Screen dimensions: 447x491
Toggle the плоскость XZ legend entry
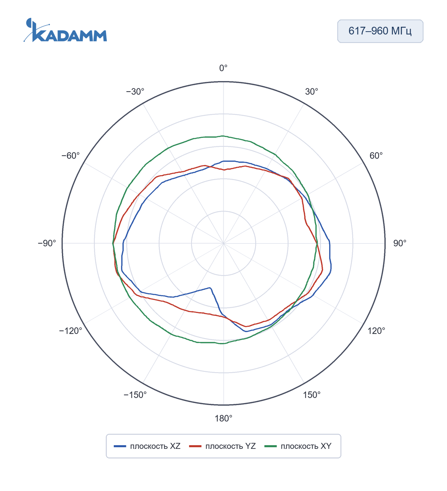pyautogui.click(x=147, y=446)
